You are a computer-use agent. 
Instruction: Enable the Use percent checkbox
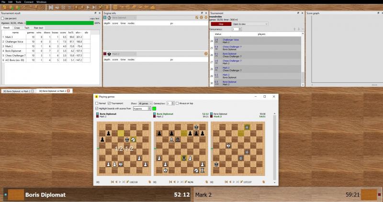tap(2, 18)
